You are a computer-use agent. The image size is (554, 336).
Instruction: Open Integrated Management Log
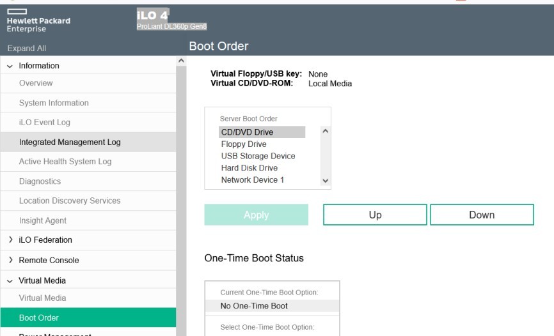(x=70, y=142)
